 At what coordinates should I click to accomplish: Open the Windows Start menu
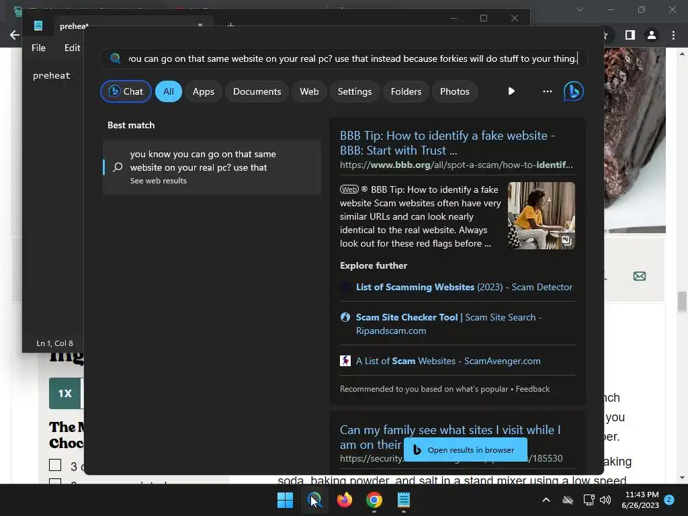285,500
